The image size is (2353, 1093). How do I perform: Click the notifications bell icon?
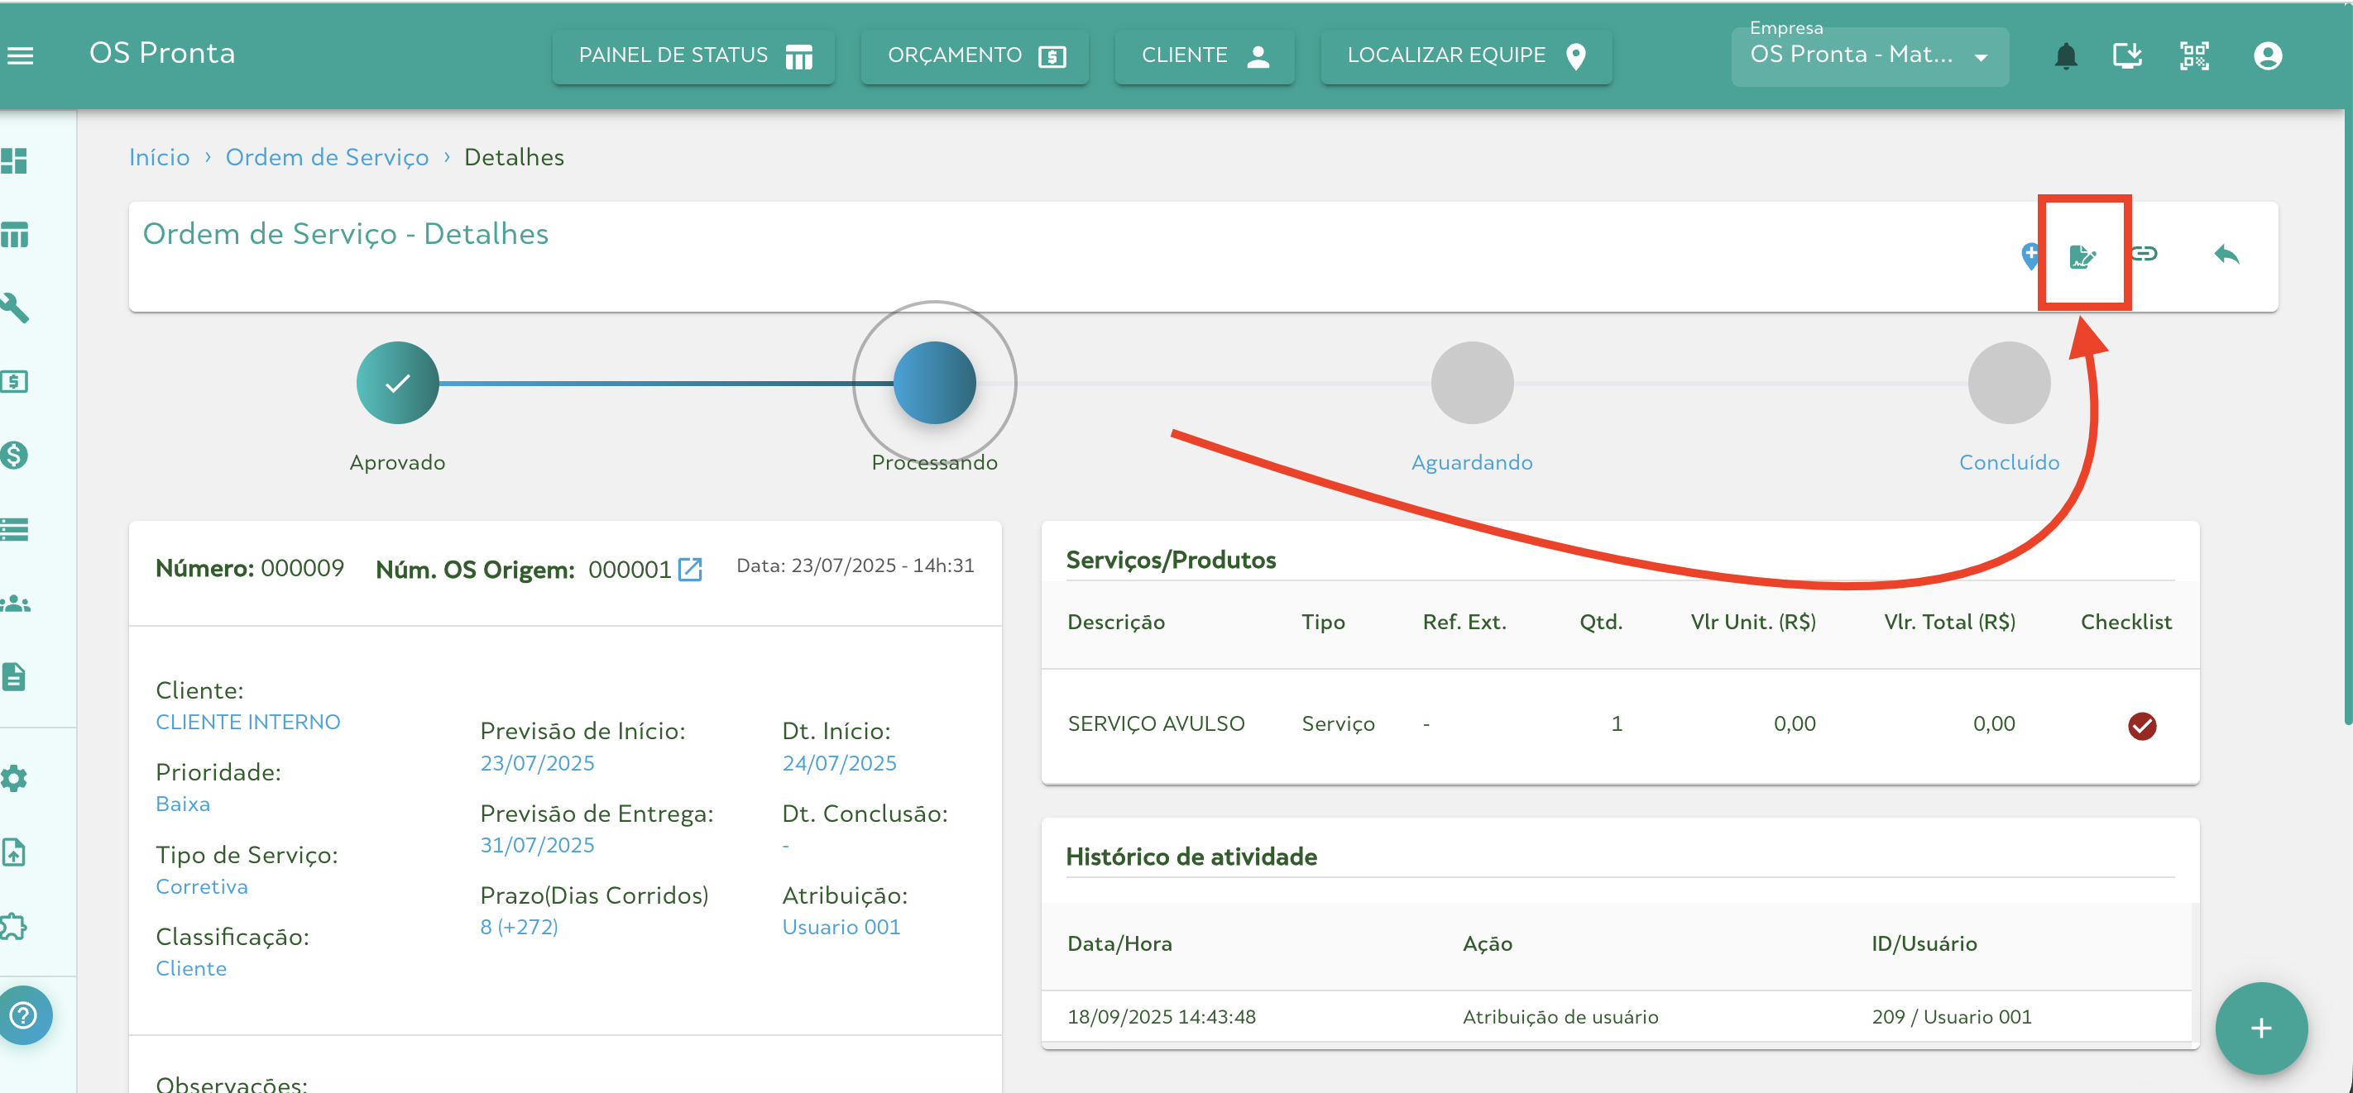pos(2067,55)
